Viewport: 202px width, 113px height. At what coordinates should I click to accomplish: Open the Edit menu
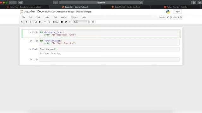tap(31, 17)
